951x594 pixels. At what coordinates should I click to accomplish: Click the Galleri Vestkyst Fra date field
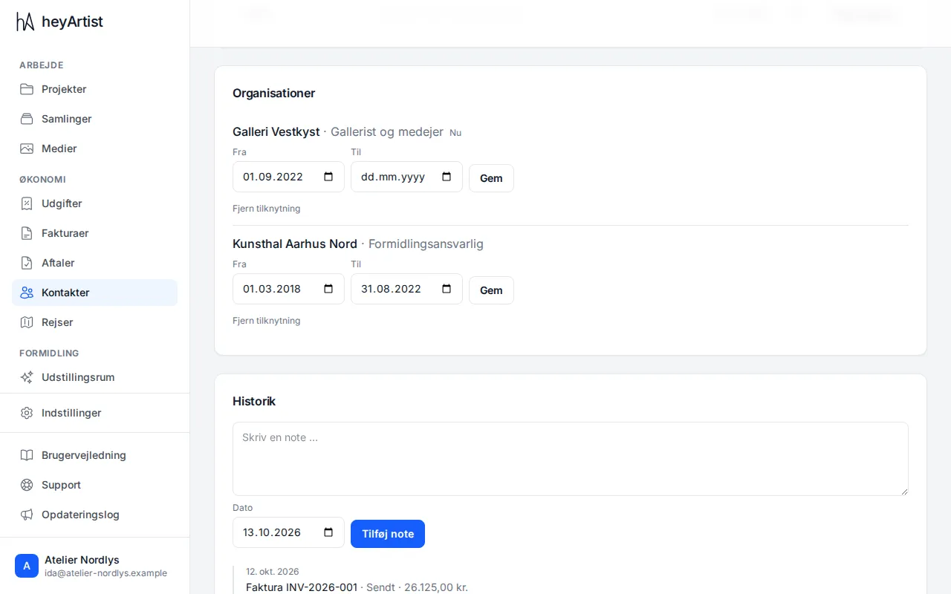click(x=288, y=177)
